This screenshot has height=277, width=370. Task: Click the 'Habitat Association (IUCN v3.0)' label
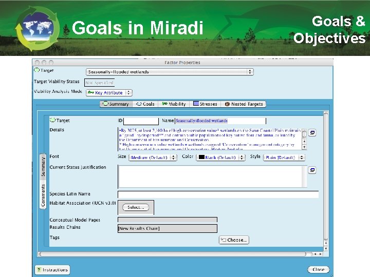83,203
